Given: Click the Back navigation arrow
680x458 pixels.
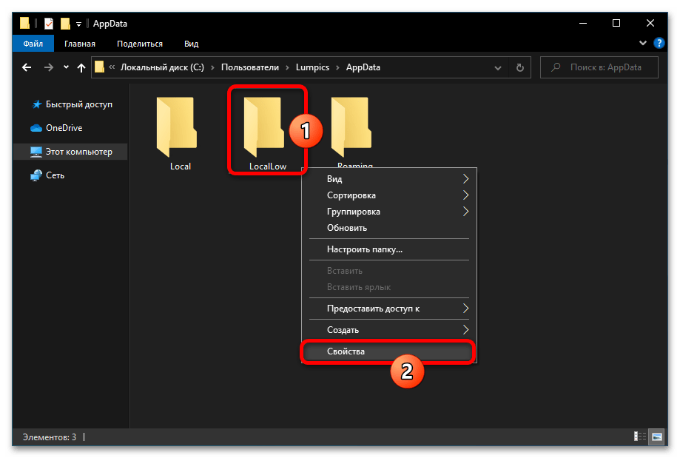Looking at the screenshot, I should coord(27,67).
